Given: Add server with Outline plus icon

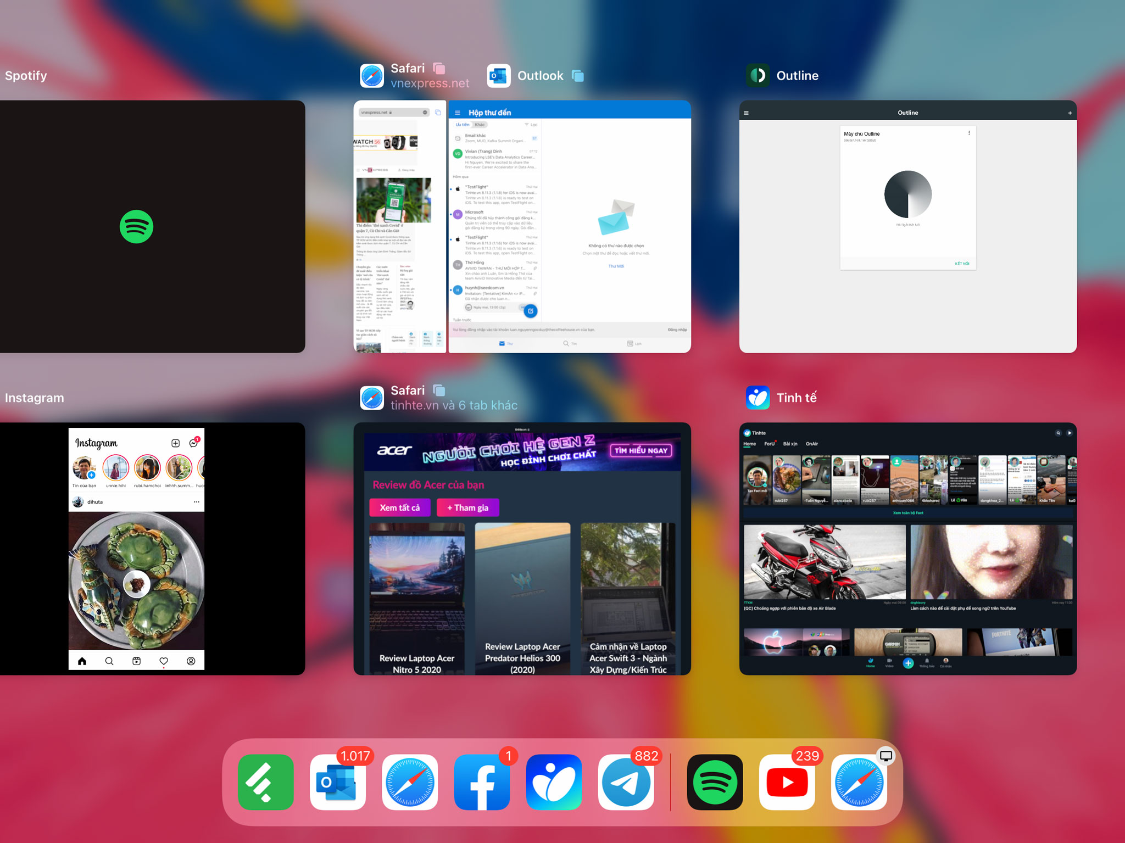Looking at the screenshot, I should click(x=1070, y=113).
